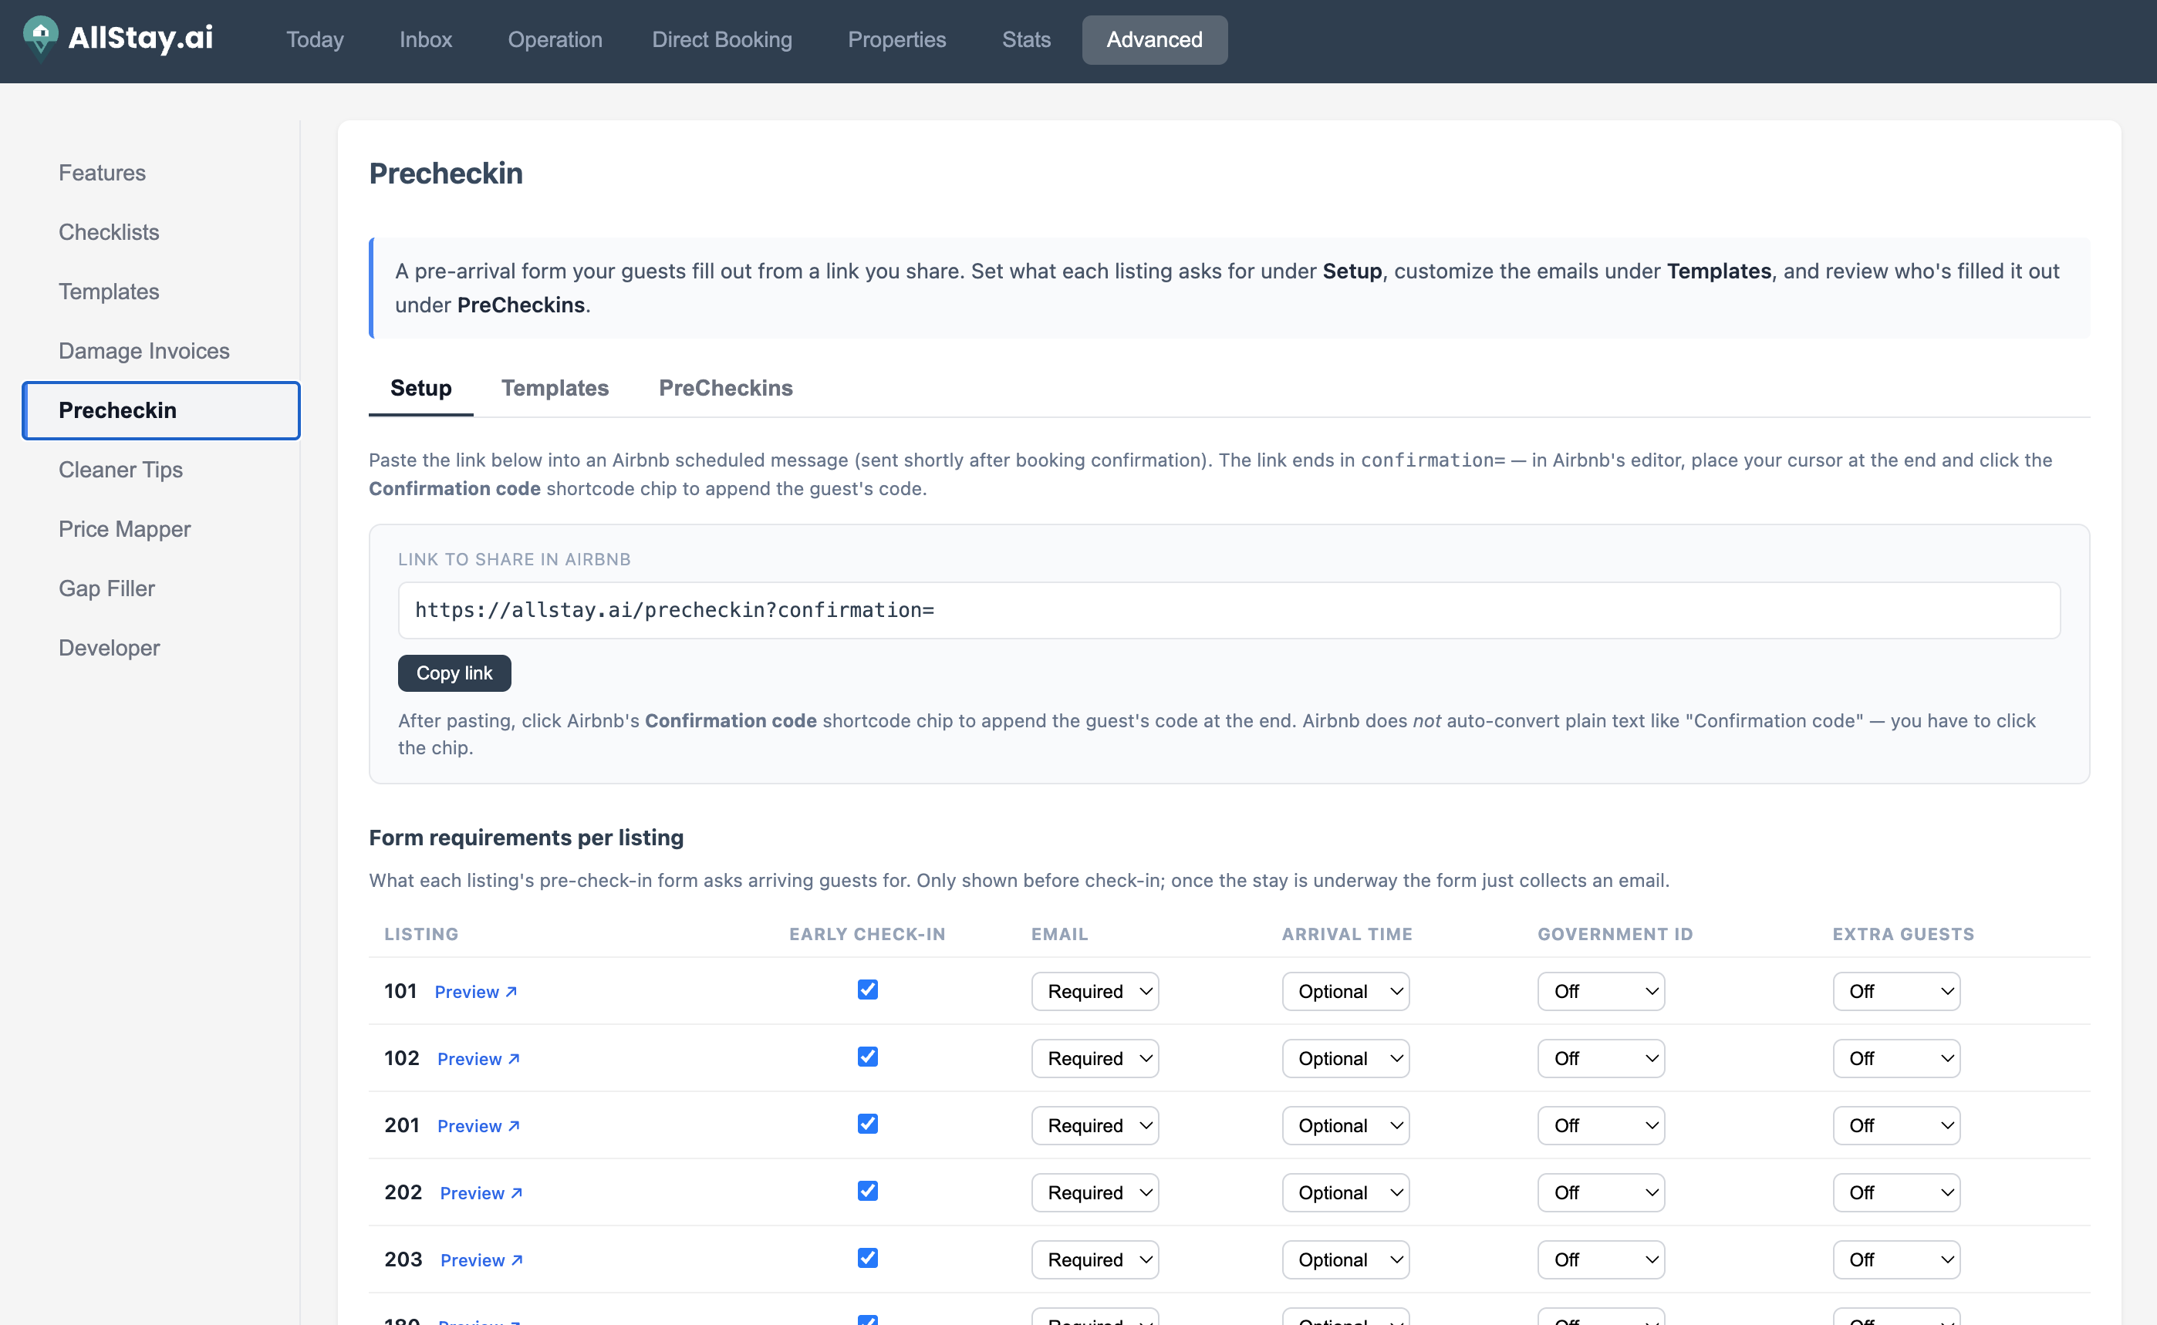Image resolution: width=2157 pixels, height=1325 pixels.
Task: Open Email dropdown for listing 101
Action: coord(1095,991)
